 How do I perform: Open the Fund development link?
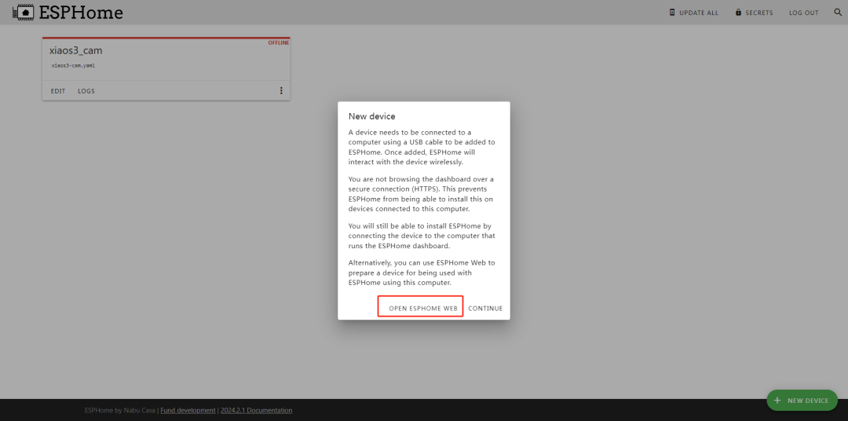[188, 410]
